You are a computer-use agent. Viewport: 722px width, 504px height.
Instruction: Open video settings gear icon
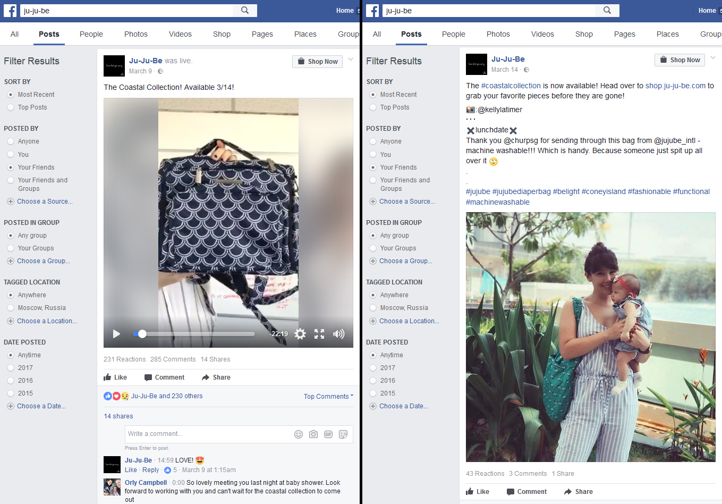pos(300,334)
